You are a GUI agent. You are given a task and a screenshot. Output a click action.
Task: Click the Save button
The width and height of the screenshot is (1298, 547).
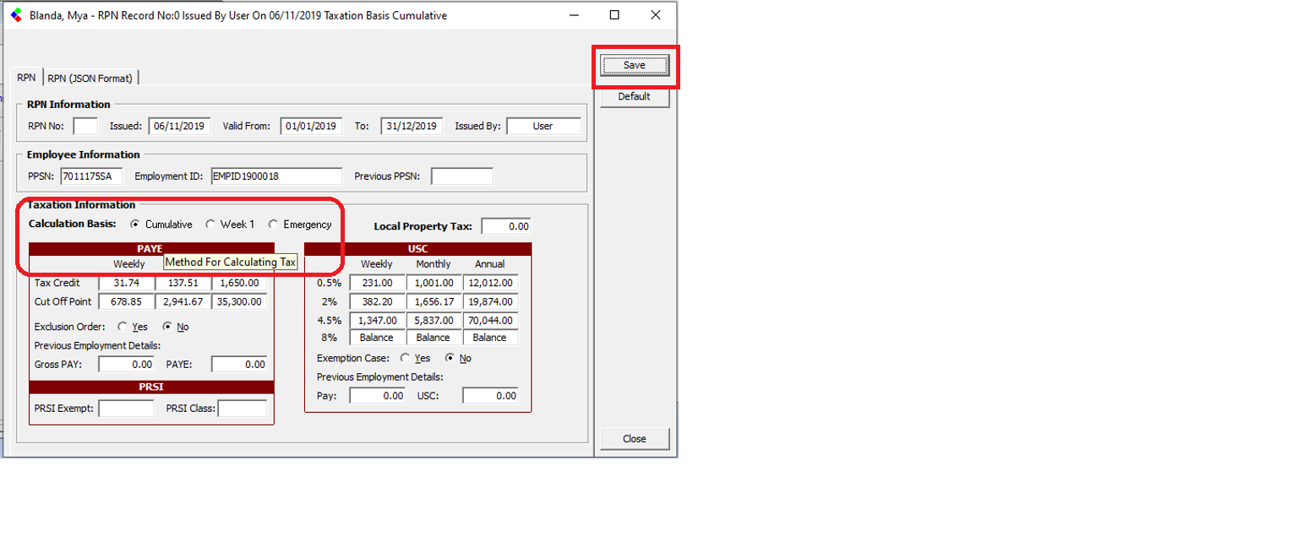coord(634,65)
